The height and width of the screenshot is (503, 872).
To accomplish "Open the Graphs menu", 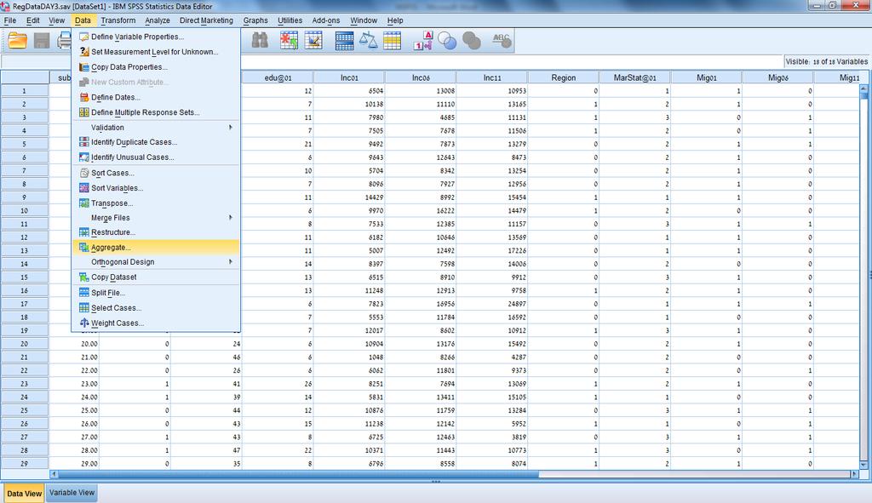I will (x=255, y=20).
